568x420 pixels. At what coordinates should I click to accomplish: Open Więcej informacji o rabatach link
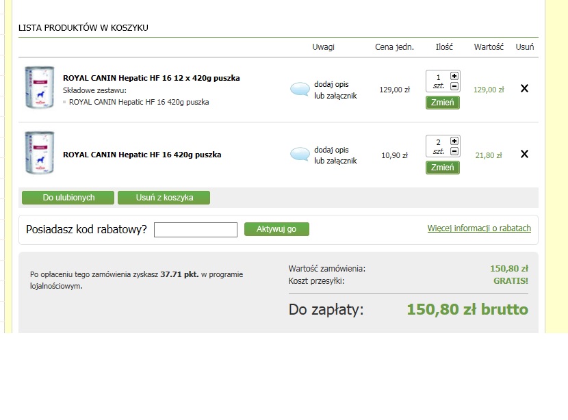[x=479, y=228]
